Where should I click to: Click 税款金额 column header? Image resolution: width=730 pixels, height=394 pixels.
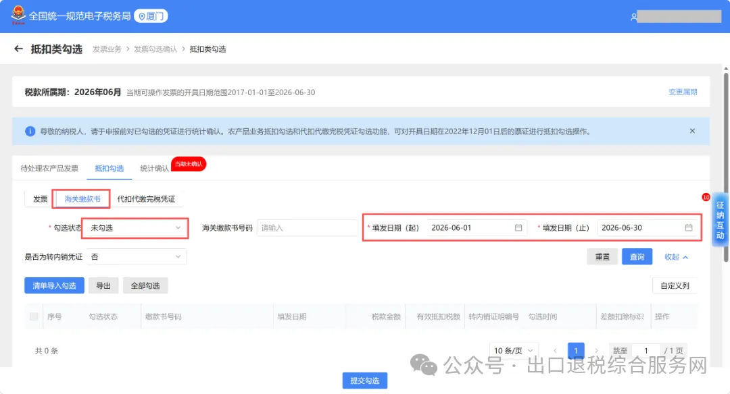pos(386,316)
